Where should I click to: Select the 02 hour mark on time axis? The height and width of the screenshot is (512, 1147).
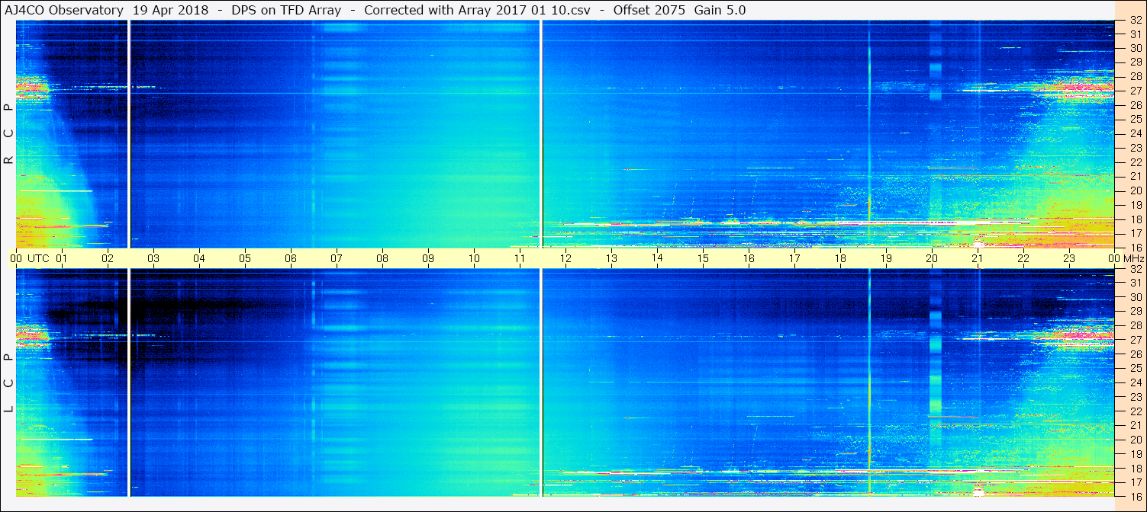(x=108, y=258)
